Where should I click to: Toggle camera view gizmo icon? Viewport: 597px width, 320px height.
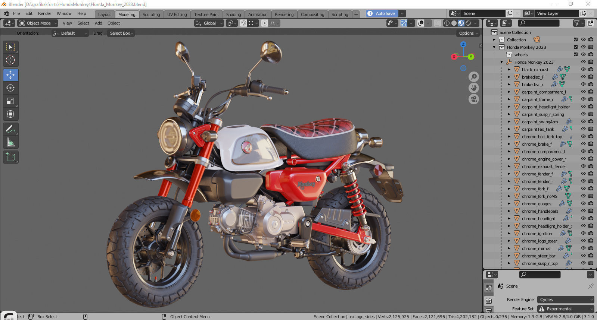pos(474,99)
